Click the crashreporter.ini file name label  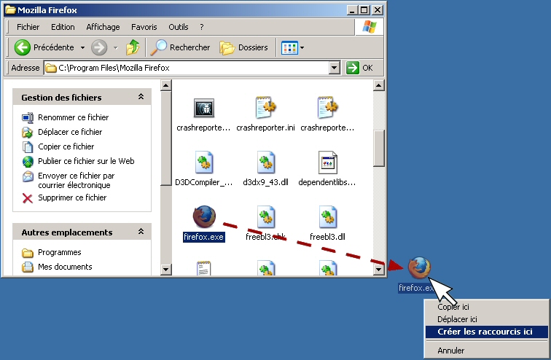(265, 128)
